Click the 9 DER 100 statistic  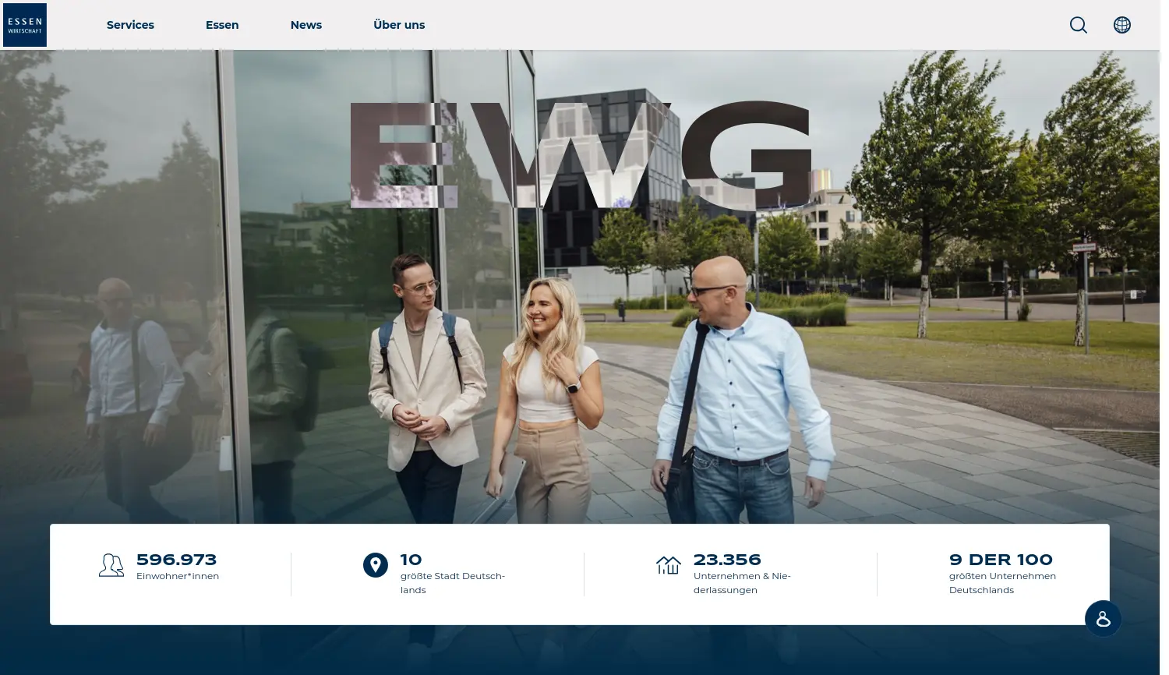[x=1000, y=559]
